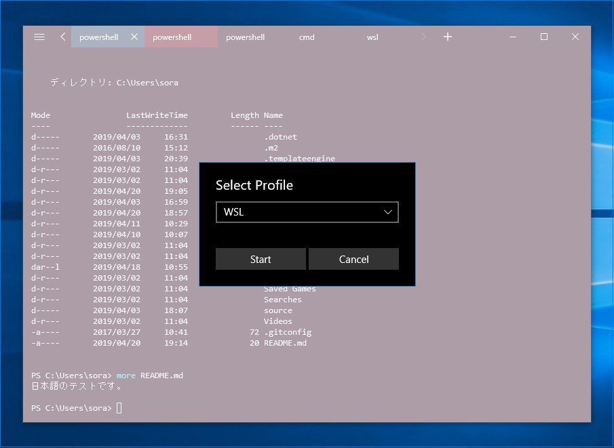Click README.md in the directory listing
Screen dimensions: 614x448
(285, 343)
